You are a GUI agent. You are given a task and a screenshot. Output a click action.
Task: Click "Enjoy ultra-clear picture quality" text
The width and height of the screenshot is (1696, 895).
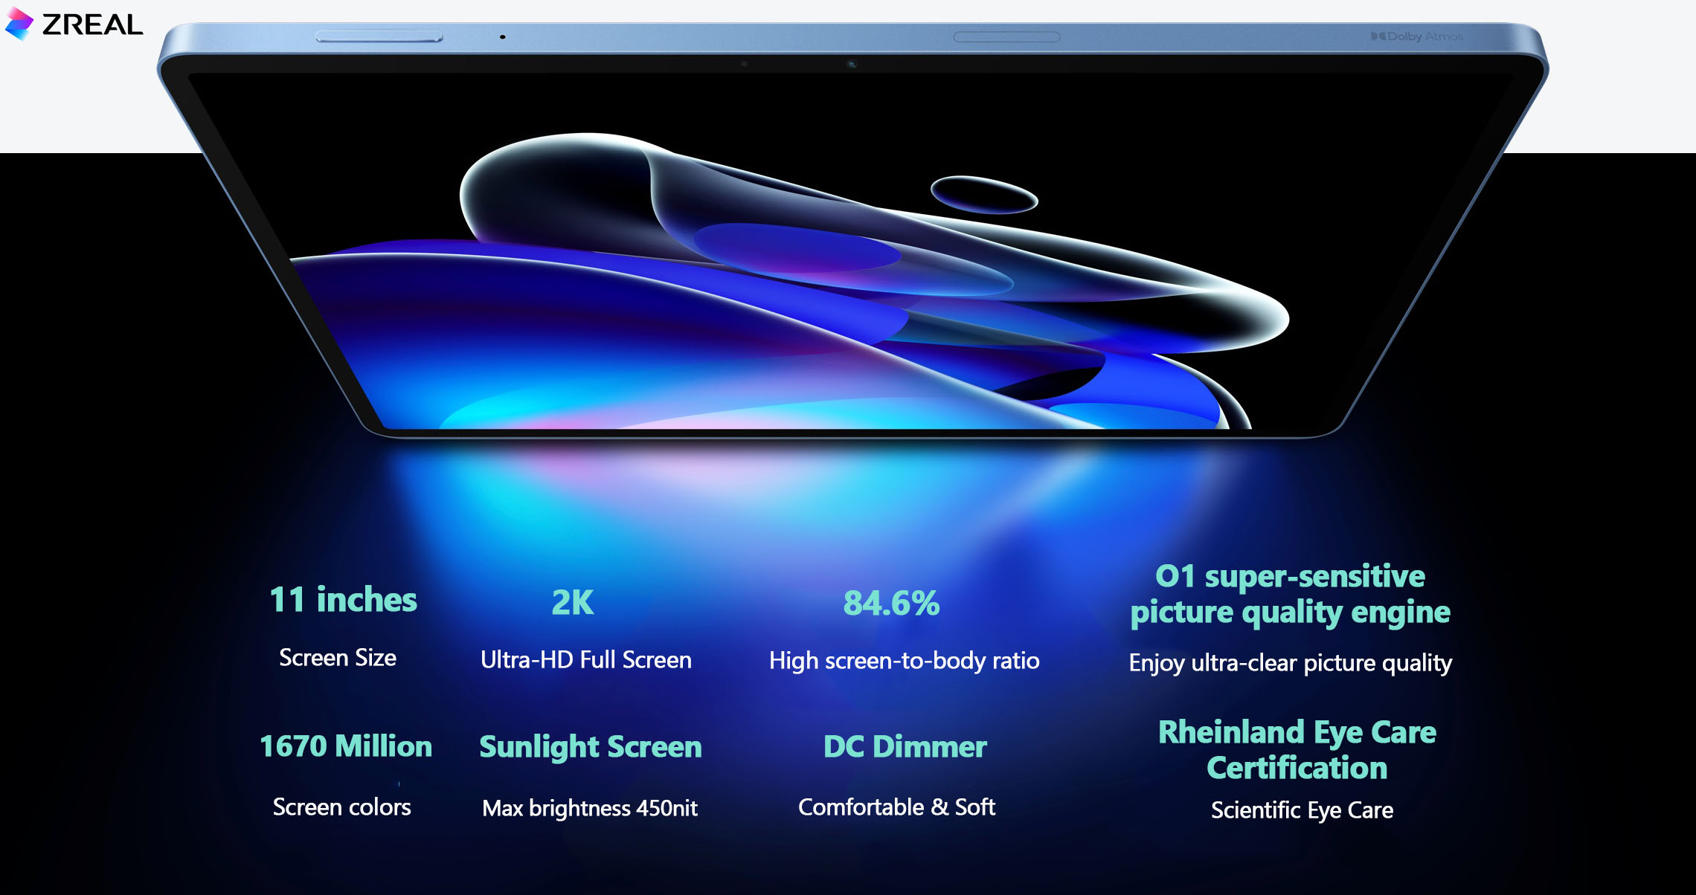click(1290, 663)
